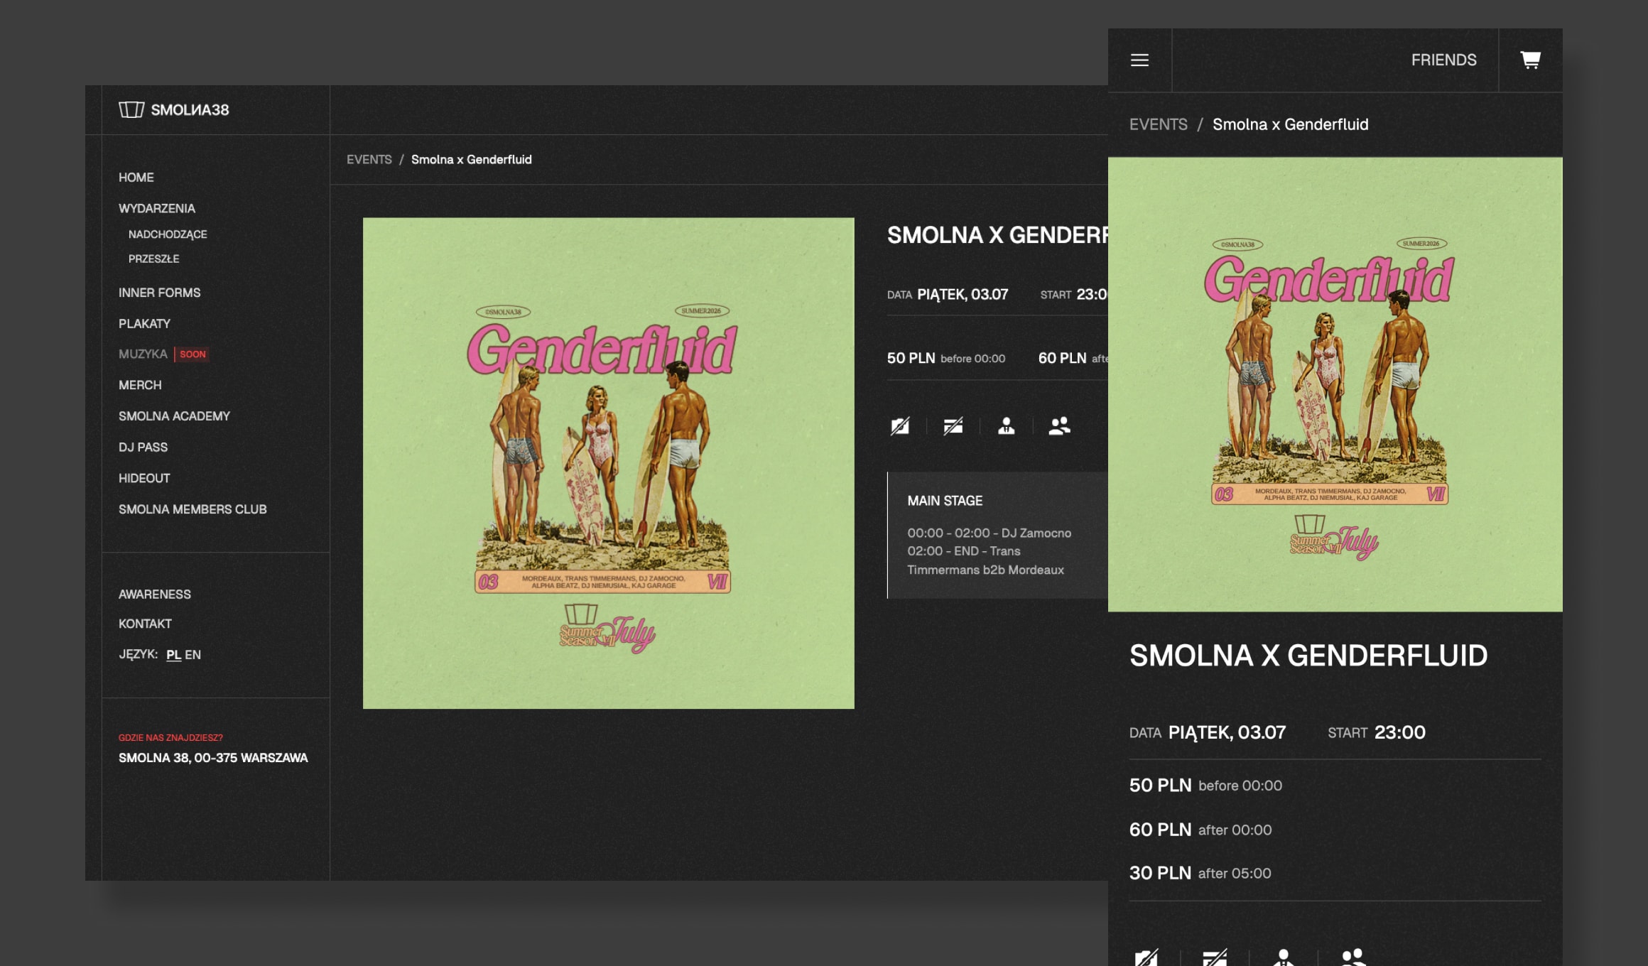1648x966 pixels.
Task: Open DJ PASS in the sidebar
Action: [x=143, y=447]
